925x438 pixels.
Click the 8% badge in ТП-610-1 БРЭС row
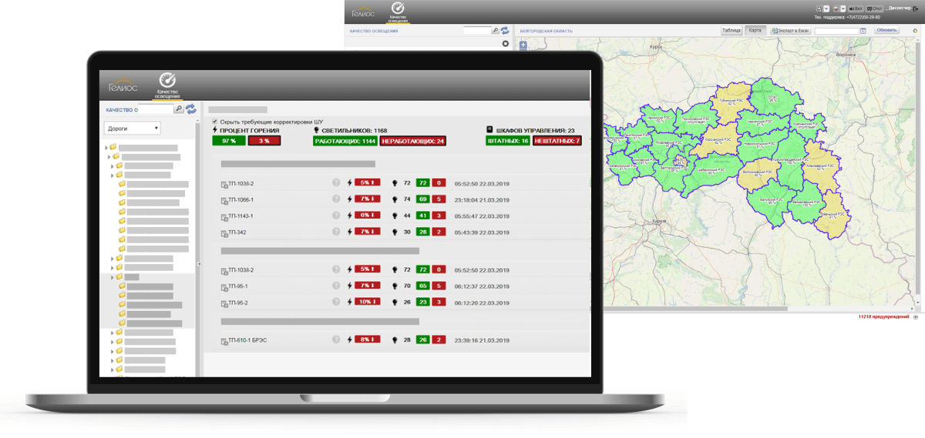tap(367, 339)
